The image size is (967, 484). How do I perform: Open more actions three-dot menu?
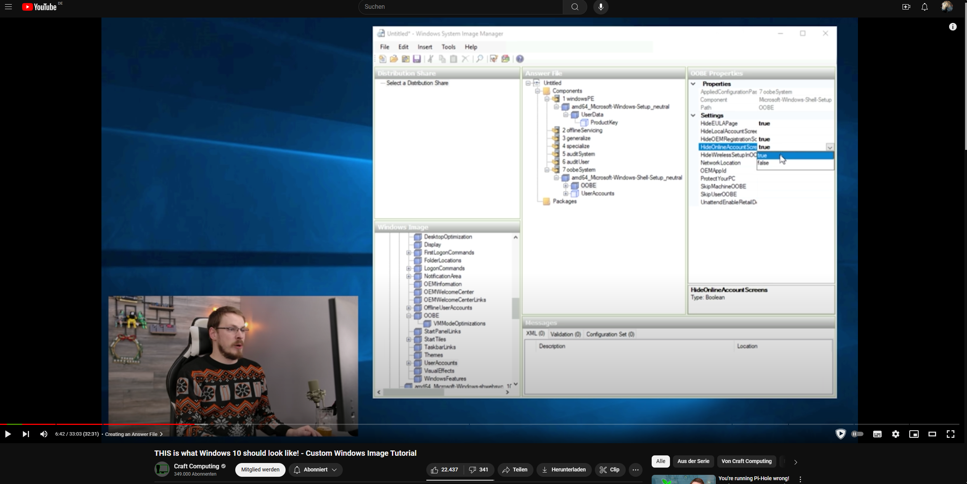point(635,470)
